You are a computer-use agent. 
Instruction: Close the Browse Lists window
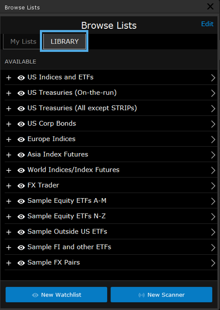click(210, 6)
